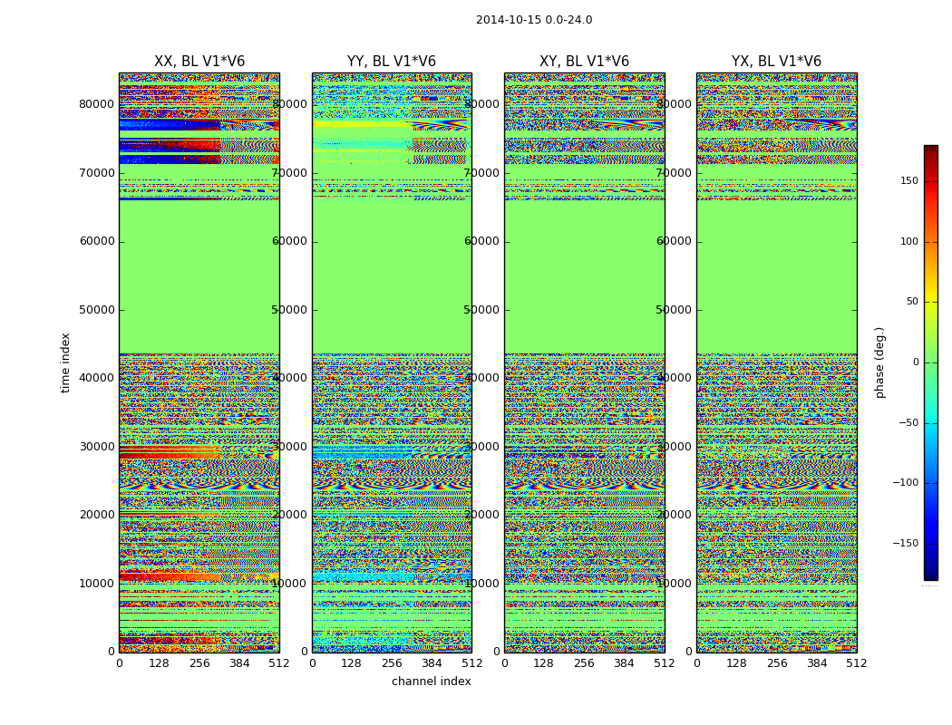Click inside the XY phase waterfall plot
Screen dimensions: 952x725
pos(584,362)
